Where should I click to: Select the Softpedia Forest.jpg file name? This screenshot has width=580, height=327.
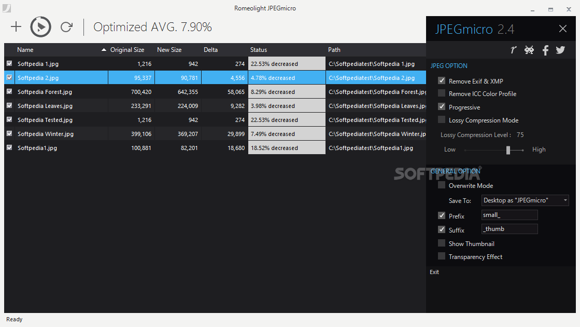(x=45, y=92)
